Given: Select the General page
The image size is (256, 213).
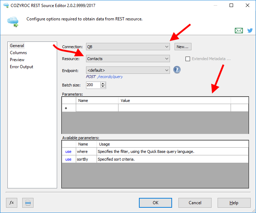Looking at the screenshot, I should pyautogui.click(x=17, y=46).
